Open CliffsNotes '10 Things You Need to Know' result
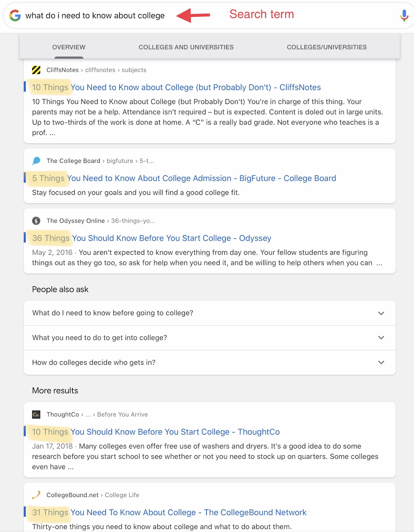414x532 pixels. (176, 87)
